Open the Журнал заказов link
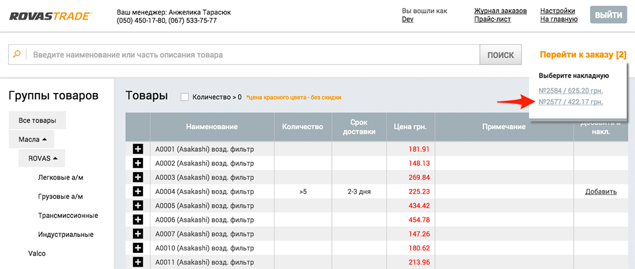 (x=500, y=11)
